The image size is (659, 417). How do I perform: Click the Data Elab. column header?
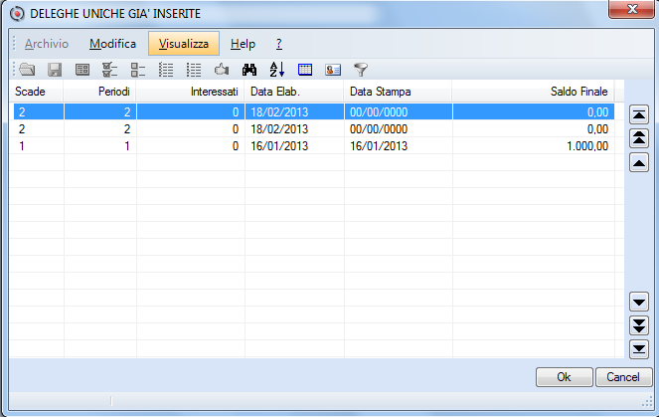coord(294,92)
